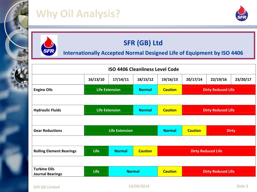The width and height of the screenshot is (257, 192).
Task: Click the red Dirty Reduced Life cell for Hydraulic Fluids
Action: [x=219, y=110]
